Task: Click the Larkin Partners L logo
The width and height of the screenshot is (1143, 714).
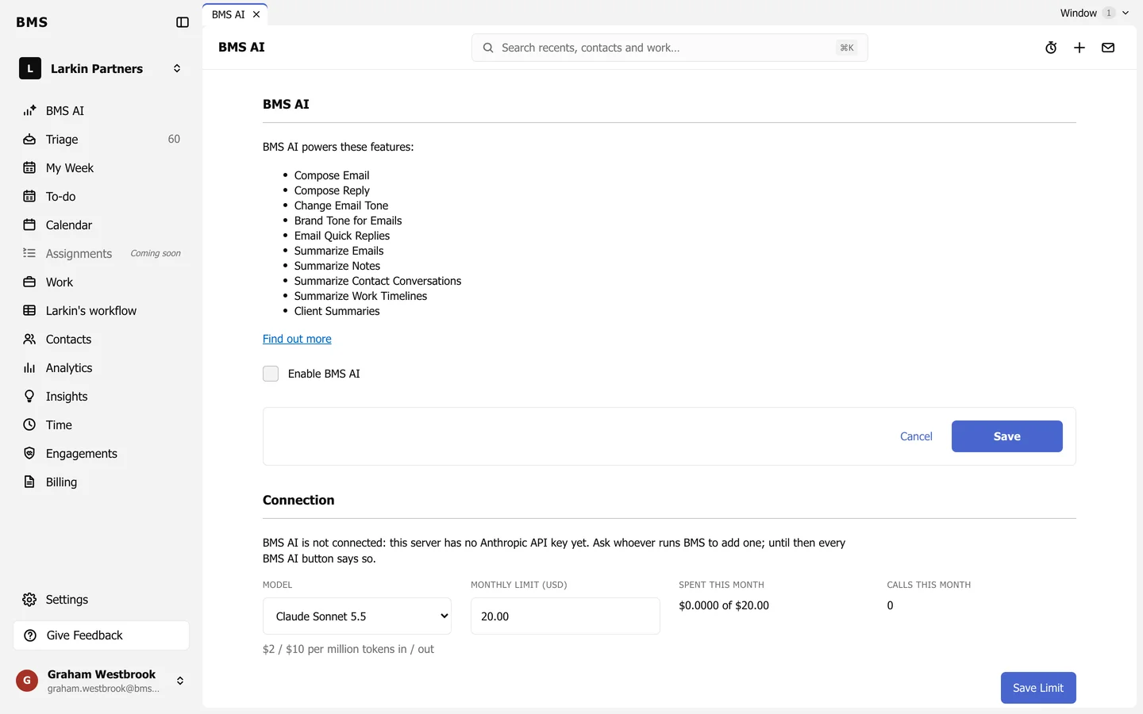Action: tap(30, 68)
